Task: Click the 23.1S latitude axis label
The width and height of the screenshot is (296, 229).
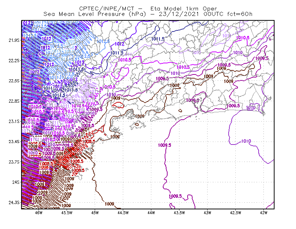Action: [14, 122]
